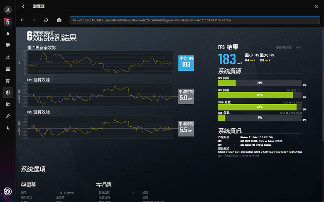324x202 pixels.
Task: Click the GPU Radeon 8060S Graphics row
Action: (245, 145)
